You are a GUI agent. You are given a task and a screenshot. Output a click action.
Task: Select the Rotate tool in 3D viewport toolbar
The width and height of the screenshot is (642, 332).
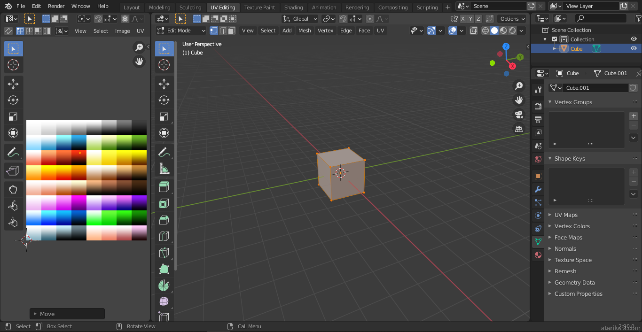pyautogui.click(x=164, y=100)
